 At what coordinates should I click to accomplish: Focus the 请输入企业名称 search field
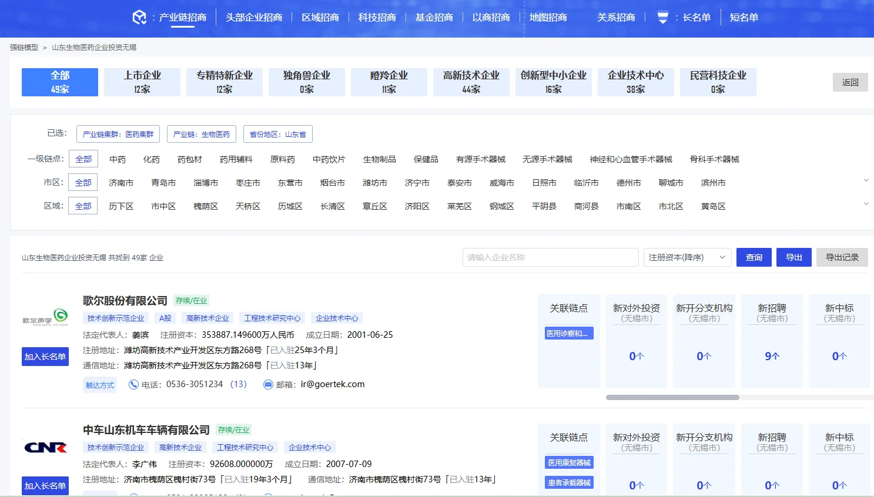coord(551,257)
